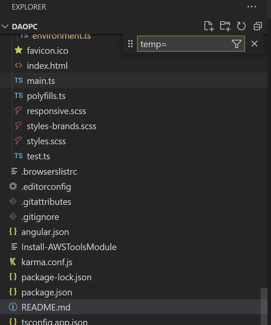Open angular.json configuration file
271x325 pixels.
(45, 232)
